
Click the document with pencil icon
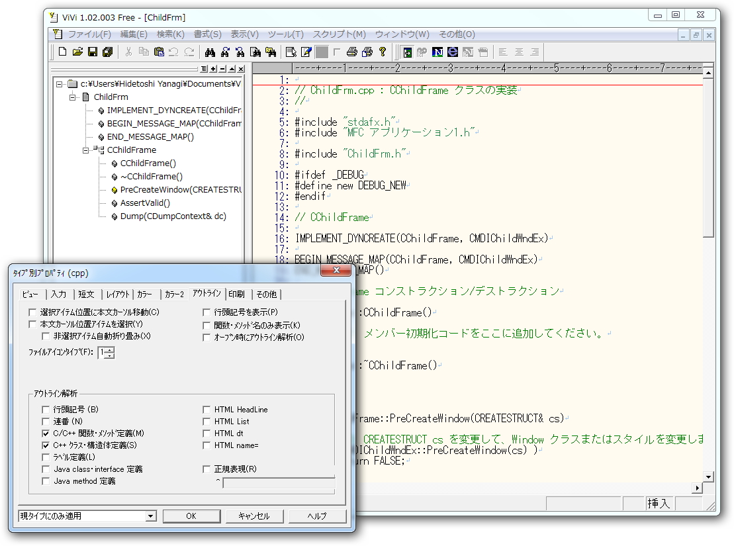tap(306, 52)
